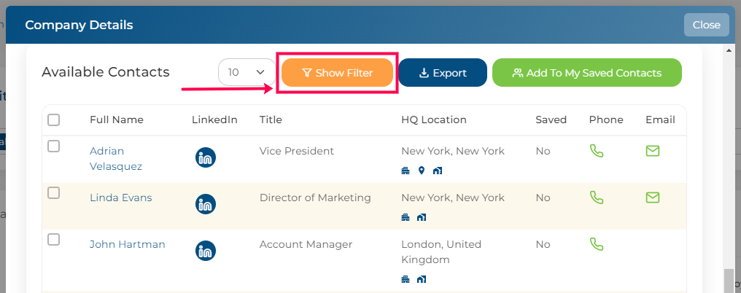Click the Director of Marketing title cell
The height and width of the screenshot is (293, 741).
(x=315, y=198)
